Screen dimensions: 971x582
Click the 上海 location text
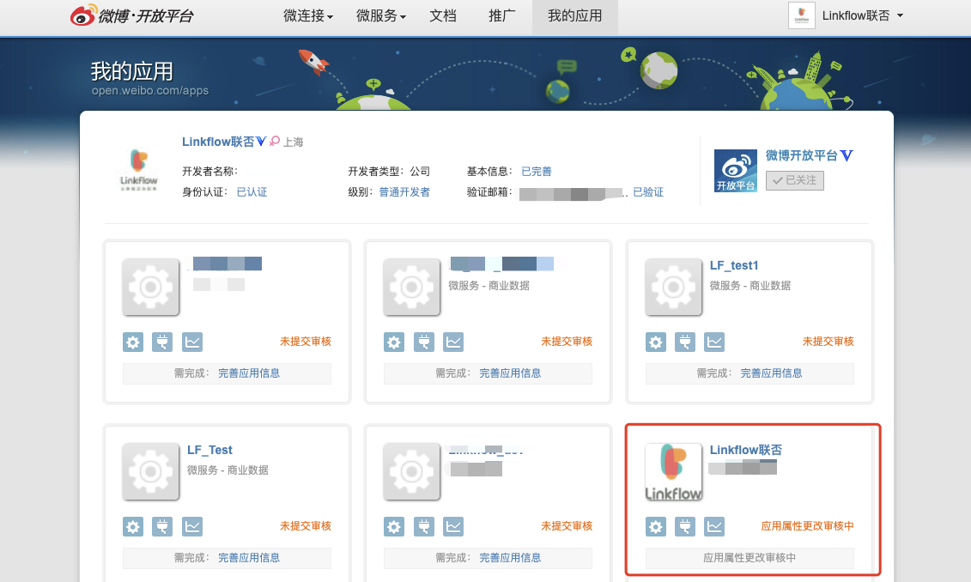(x=293, y=142)
